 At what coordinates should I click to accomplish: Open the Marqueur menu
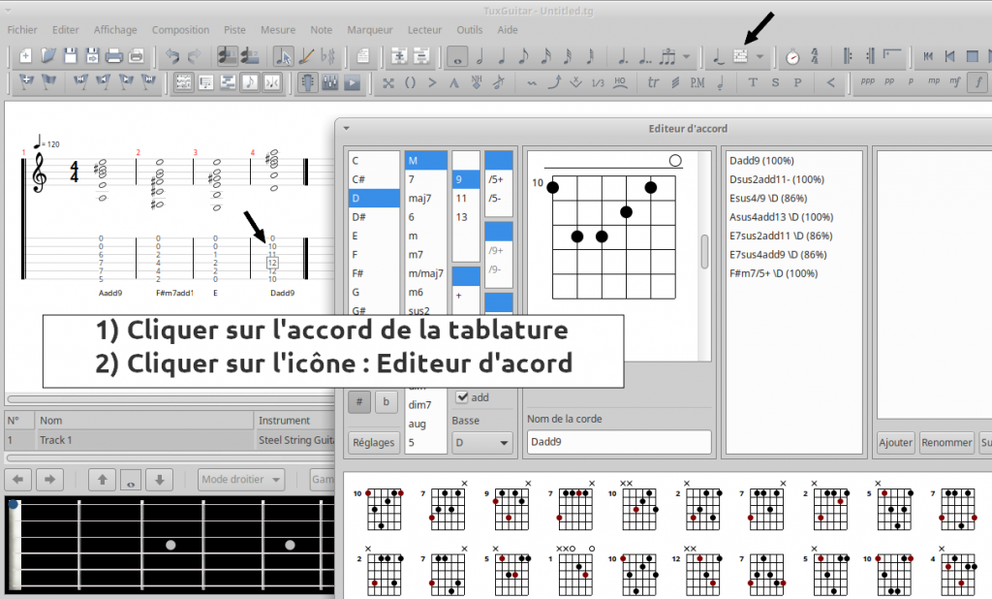click(369, 30)
